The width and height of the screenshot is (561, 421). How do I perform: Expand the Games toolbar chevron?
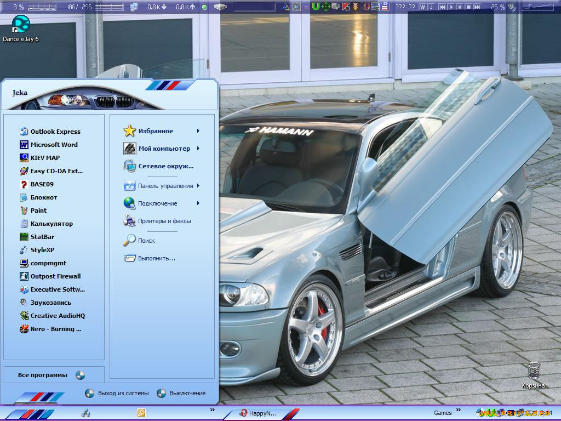click(x=459, y=410)
